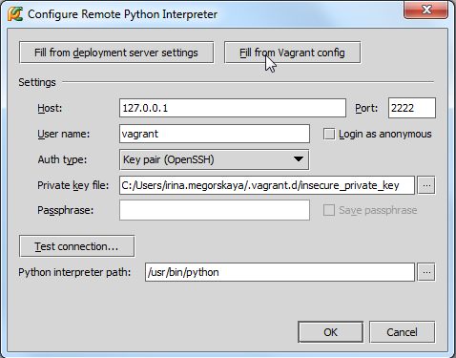This screenshot has width=456, height=358.
Task: Browse for the private key file
Action: tap(426, 185)
